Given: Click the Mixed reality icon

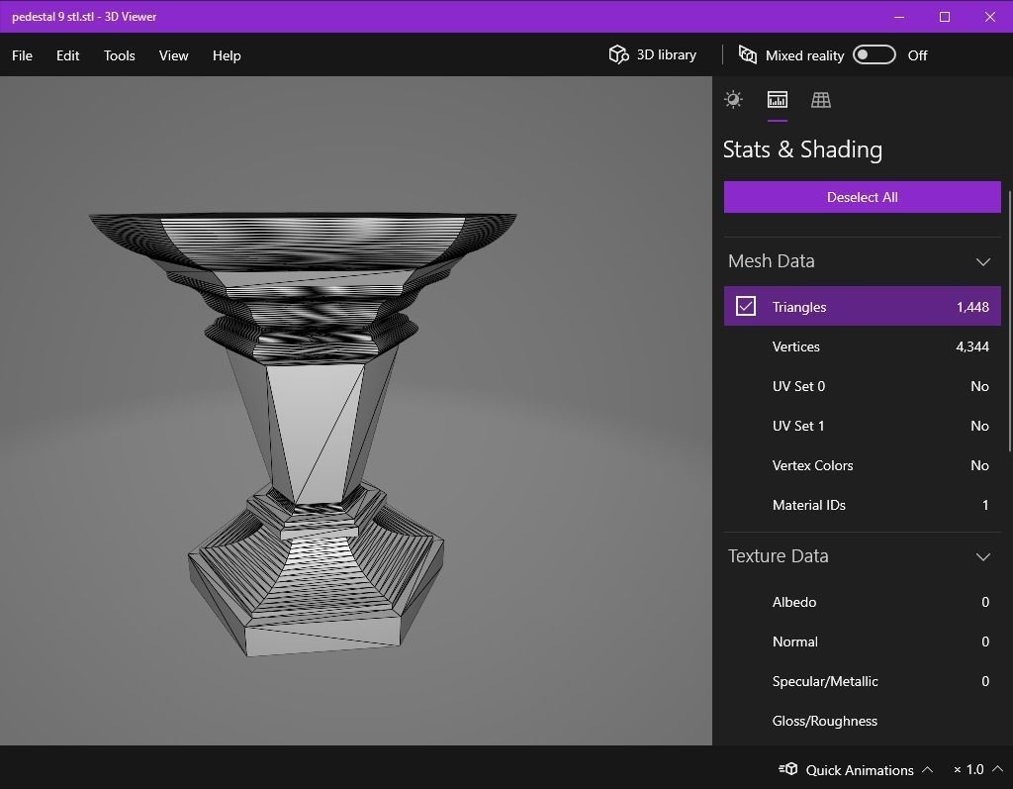Looking at the screenshot, I should coord(748,55).
